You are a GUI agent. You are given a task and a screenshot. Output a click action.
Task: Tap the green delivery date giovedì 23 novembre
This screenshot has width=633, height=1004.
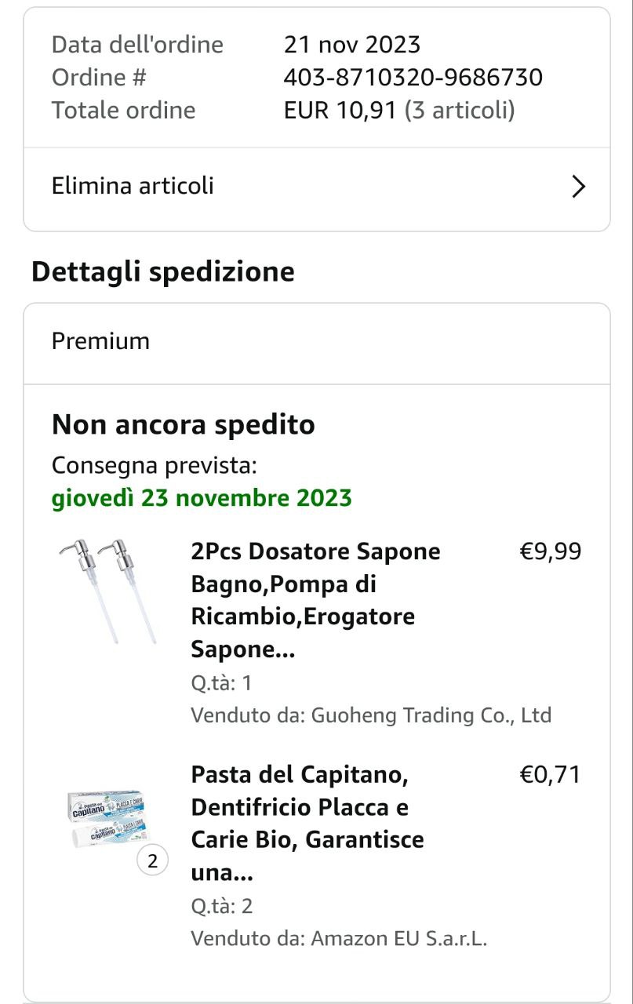point(202,498)
